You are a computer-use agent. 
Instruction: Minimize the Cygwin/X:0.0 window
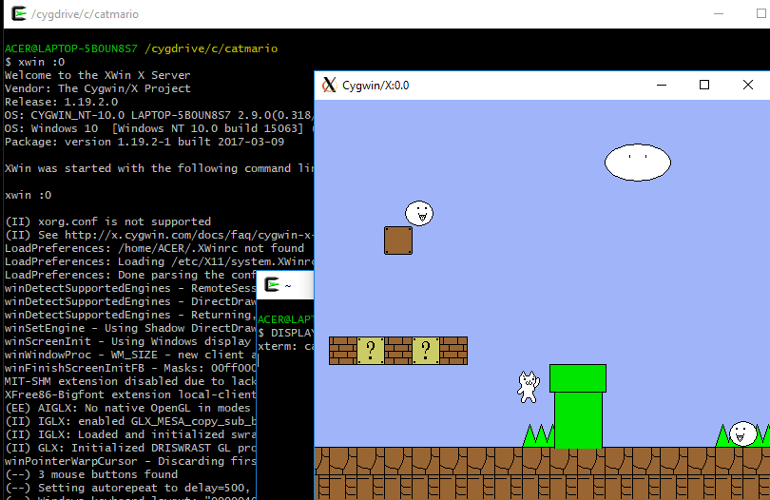point(662,85)
